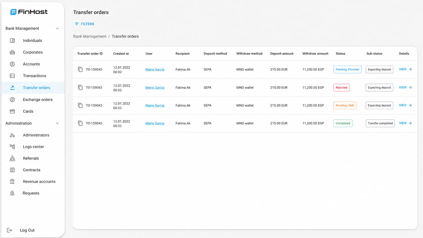Viewport: 423px width, 238px height.
Task: Click the Corporates briefcase icon
Action: pos(12,52)
